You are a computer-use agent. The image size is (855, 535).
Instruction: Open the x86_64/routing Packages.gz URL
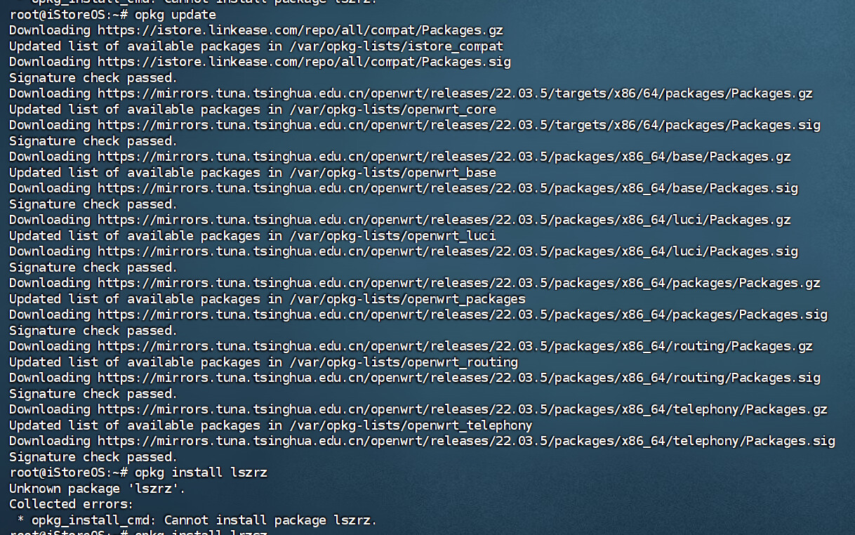455,346
